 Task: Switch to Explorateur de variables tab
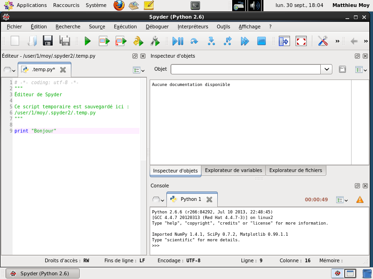coord(234,170)
